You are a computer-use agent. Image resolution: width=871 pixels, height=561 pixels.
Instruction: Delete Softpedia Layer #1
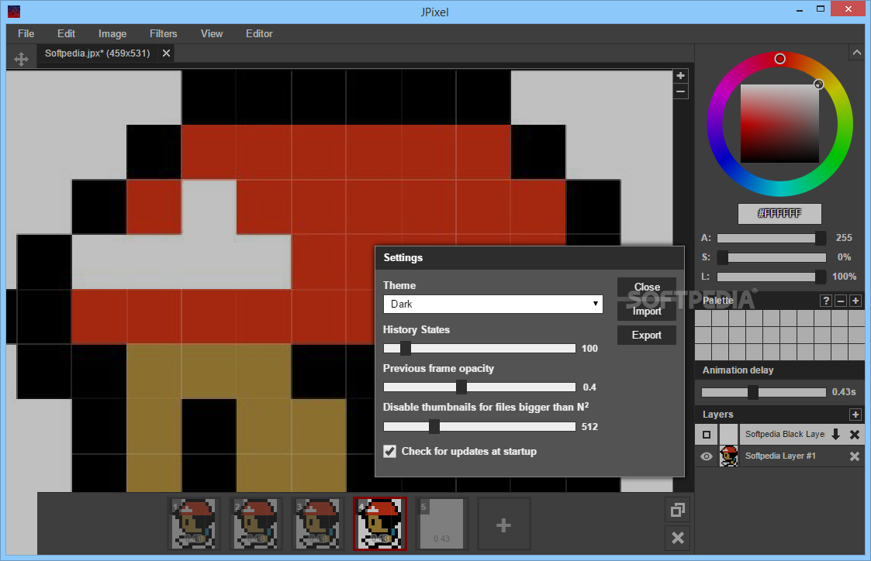point(855,456)
